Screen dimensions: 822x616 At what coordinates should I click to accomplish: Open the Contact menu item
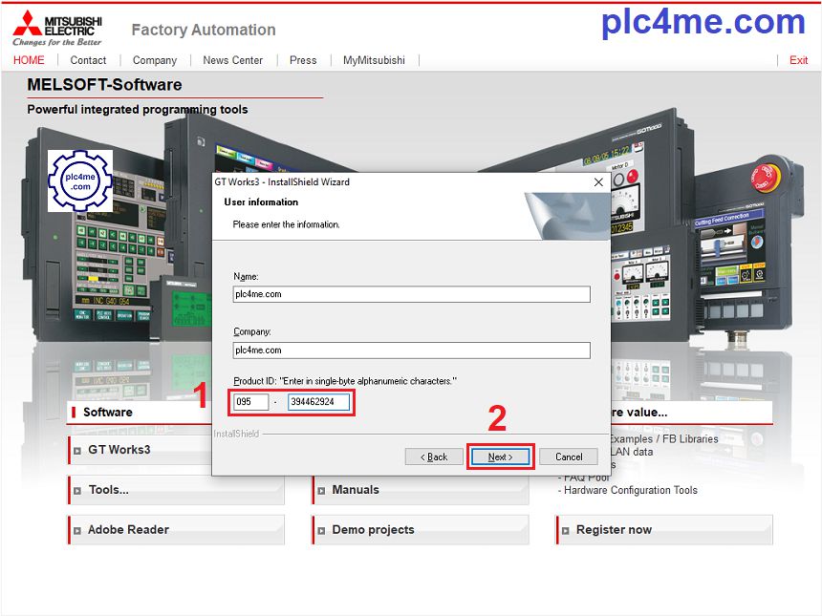pyautogui.click(x=88, y=60)
